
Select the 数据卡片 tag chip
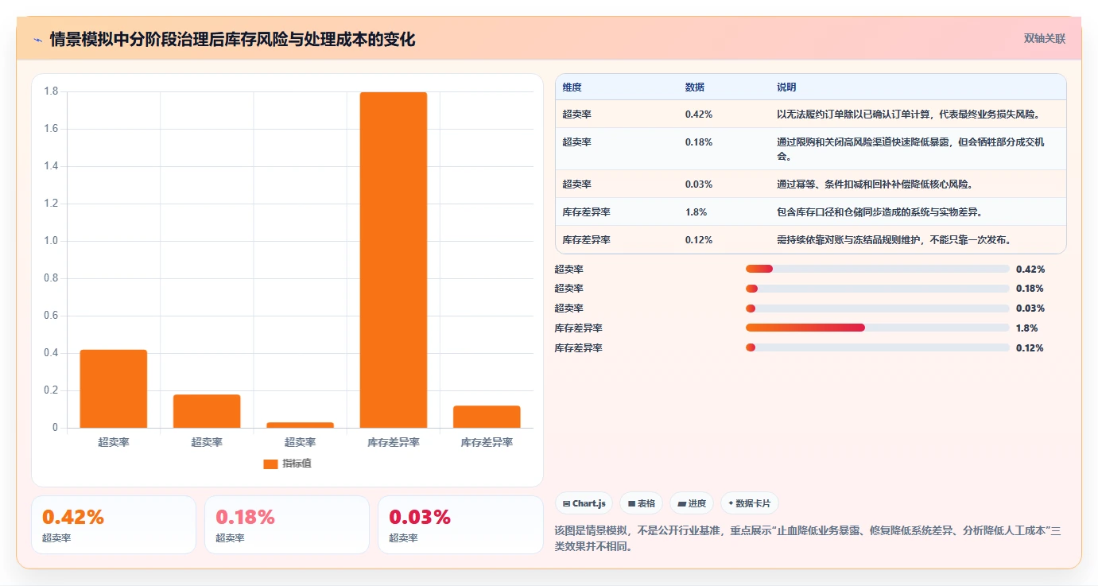[750, 503]
